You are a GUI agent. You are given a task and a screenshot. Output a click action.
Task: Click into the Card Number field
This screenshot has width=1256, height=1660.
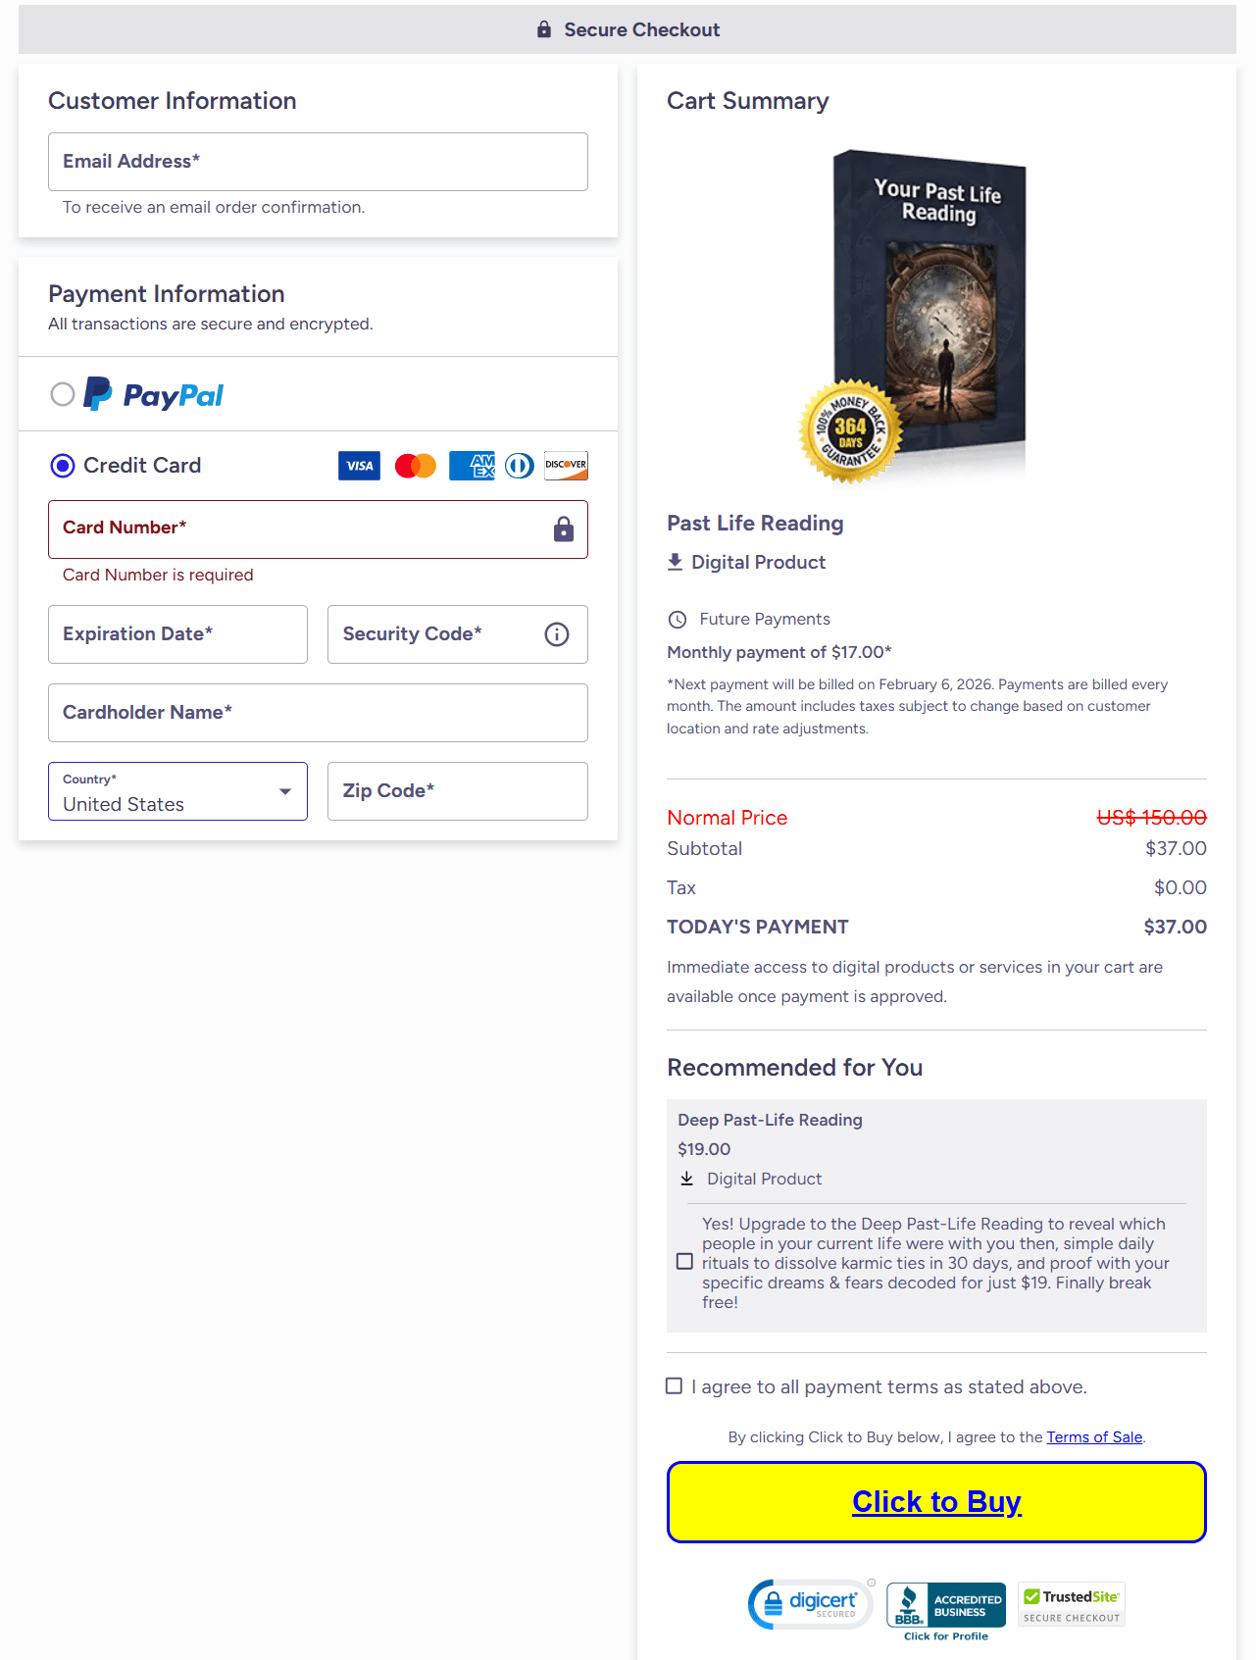coord(294,529)
